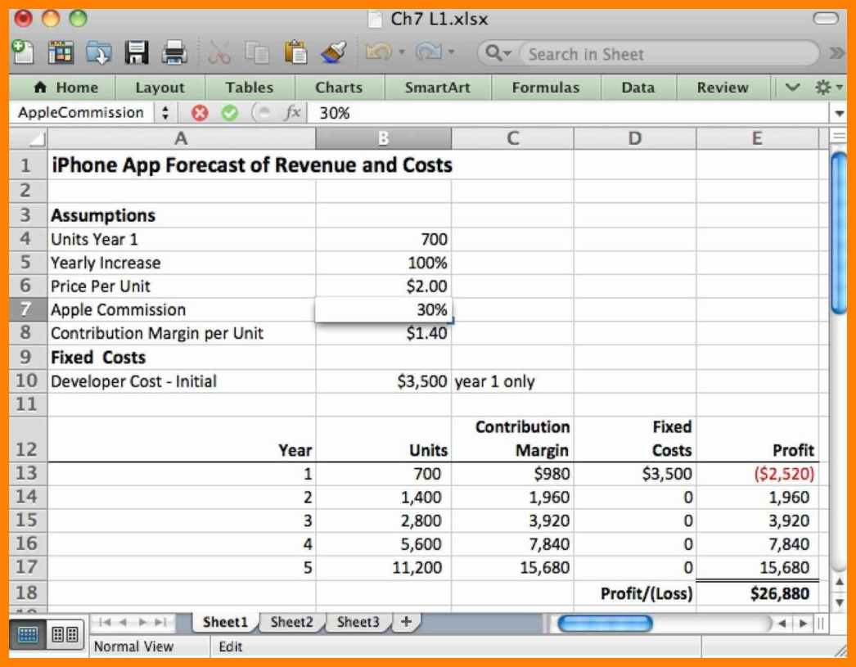Click the Developer Cost $3,500 cell

point(383,381)
